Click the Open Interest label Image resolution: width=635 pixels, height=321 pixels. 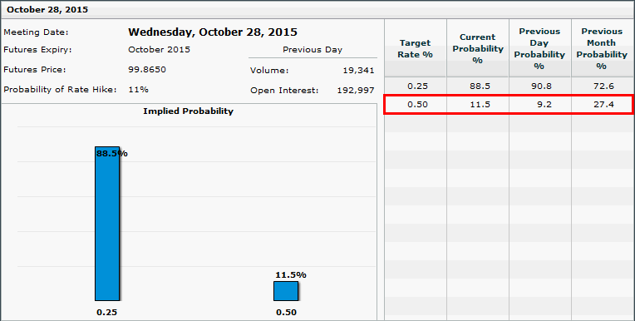284,91
